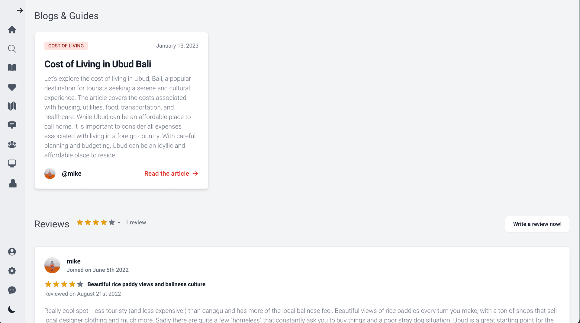Open the folded map icon in sidebar
The width and height of the screenshot is (580, 323).
click(12, 106)
